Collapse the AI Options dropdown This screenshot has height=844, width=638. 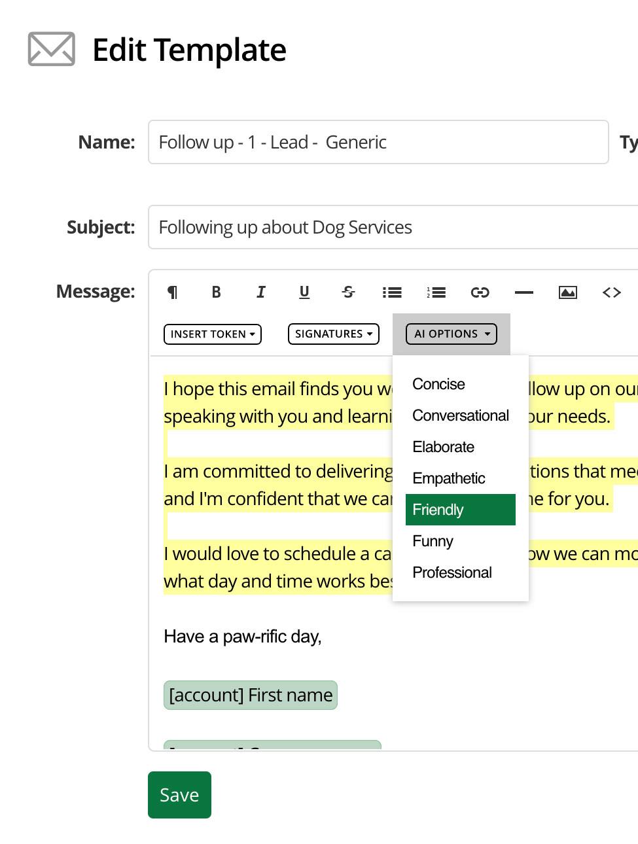coord(452,334)
